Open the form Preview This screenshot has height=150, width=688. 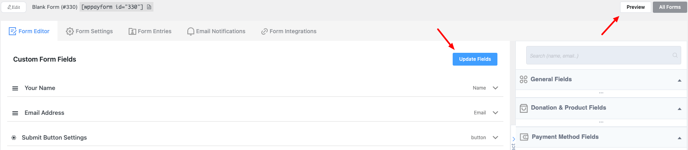[x=636, y=7]
